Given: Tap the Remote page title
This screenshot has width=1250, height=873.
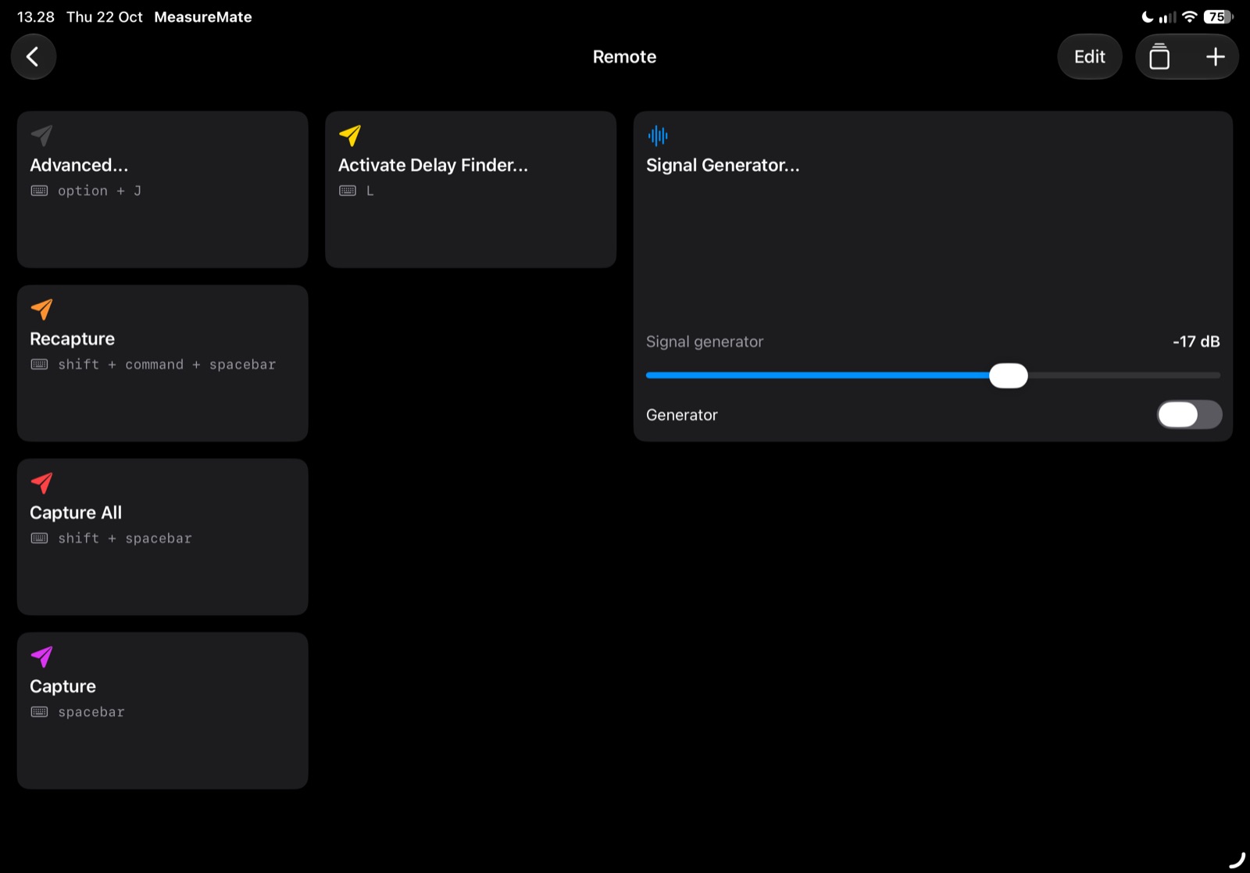Looking at the screenshot, I should pyautogui.click(x=624, y=56).
